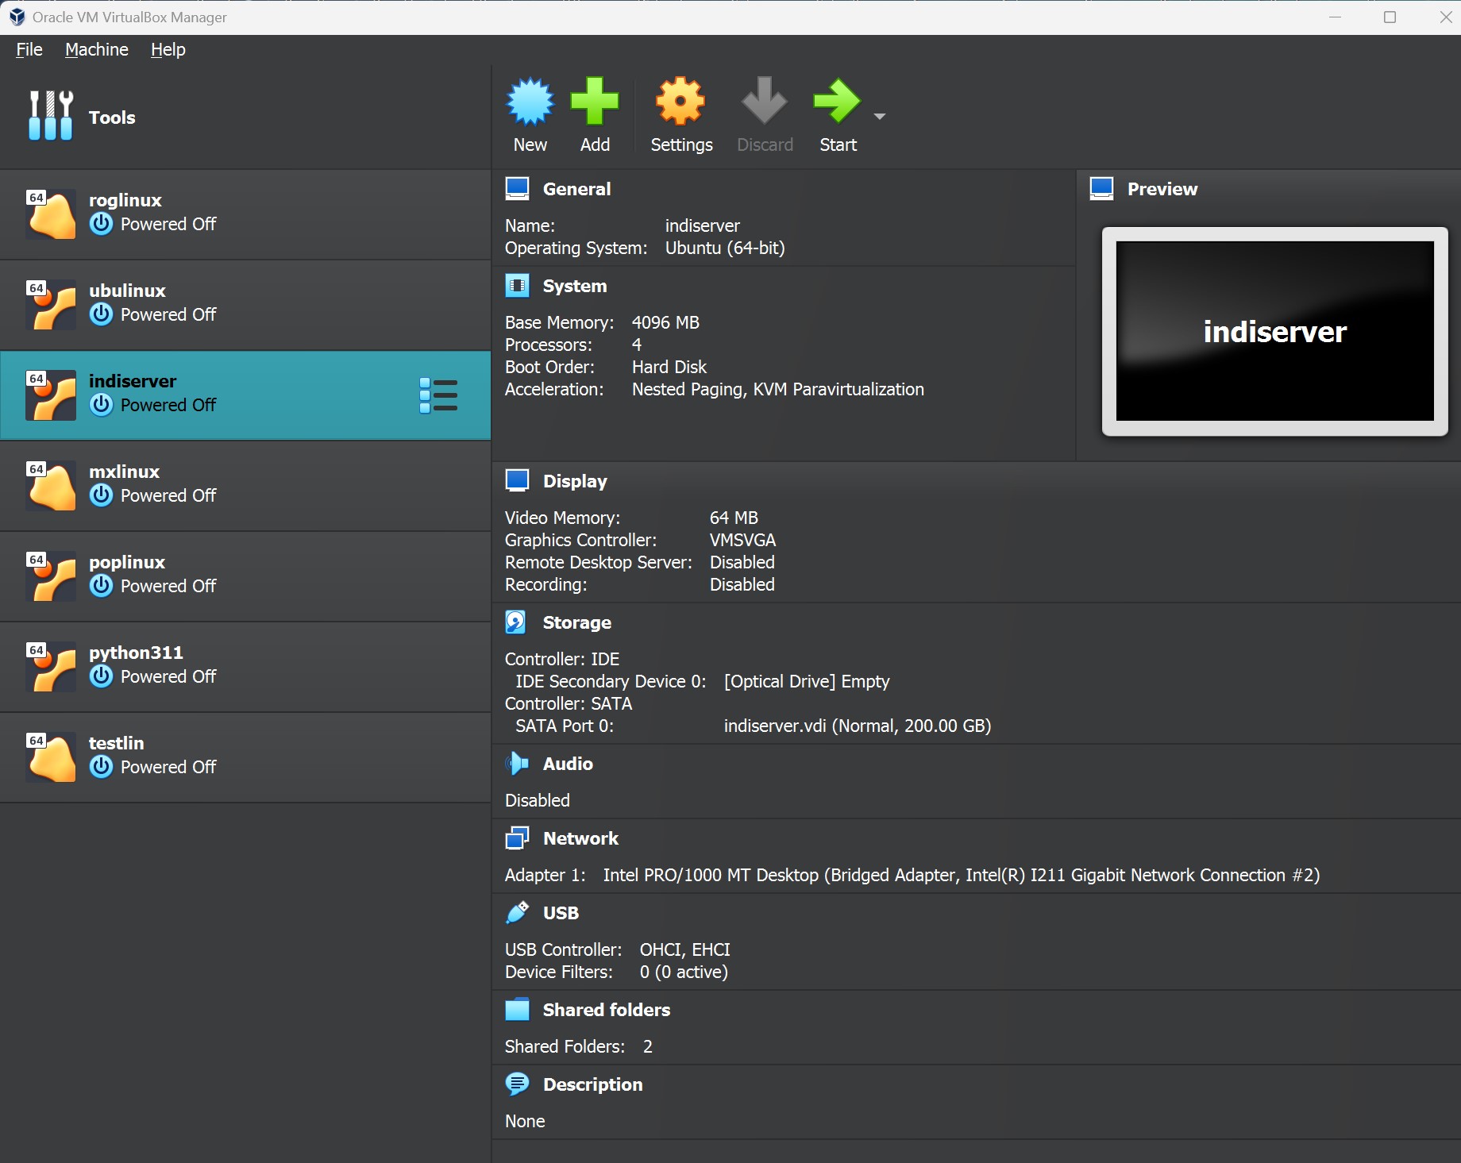
Task: Open System settings via its heading
Action: point(575,286)
